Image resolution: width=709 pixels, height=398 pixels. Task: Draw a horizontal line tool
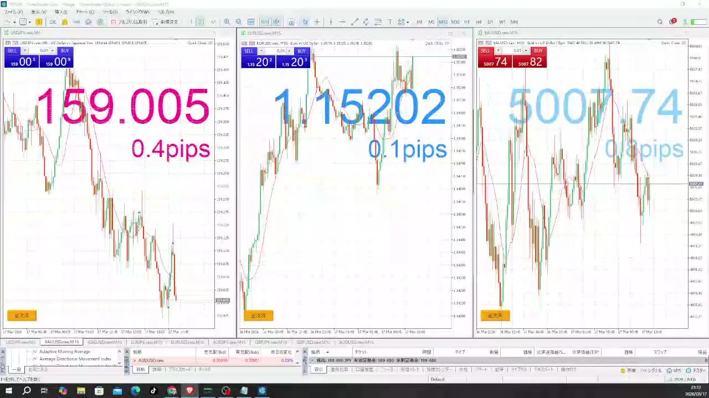[342, 22]
